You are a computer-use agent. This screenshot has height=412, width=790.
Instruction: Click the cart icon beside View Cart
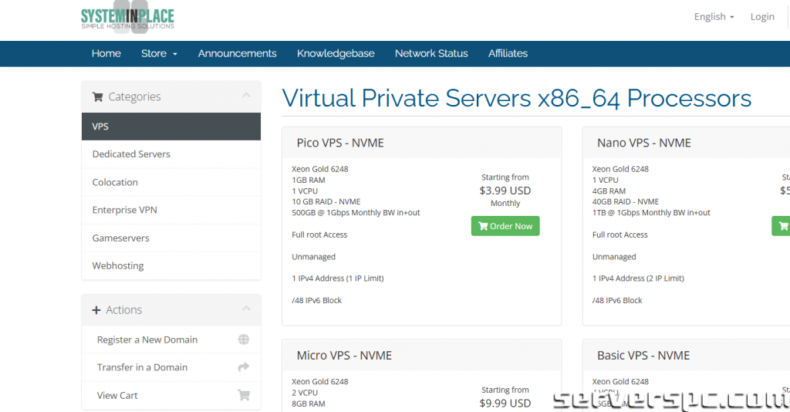(244, 396)
